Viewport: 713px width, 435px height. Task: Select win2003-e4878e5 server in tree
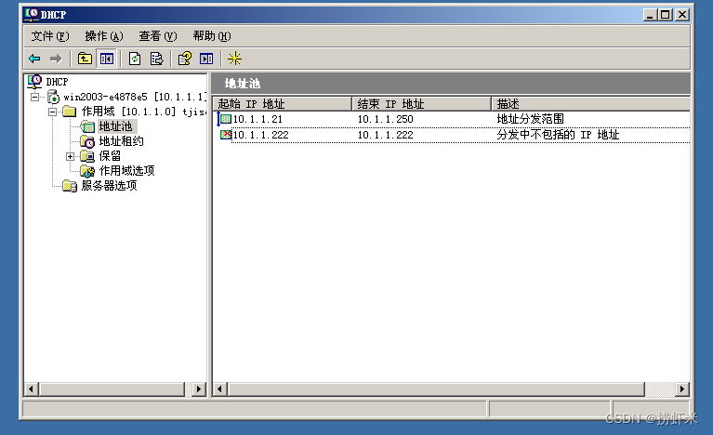pyautogui.click(x=135, y=97)
